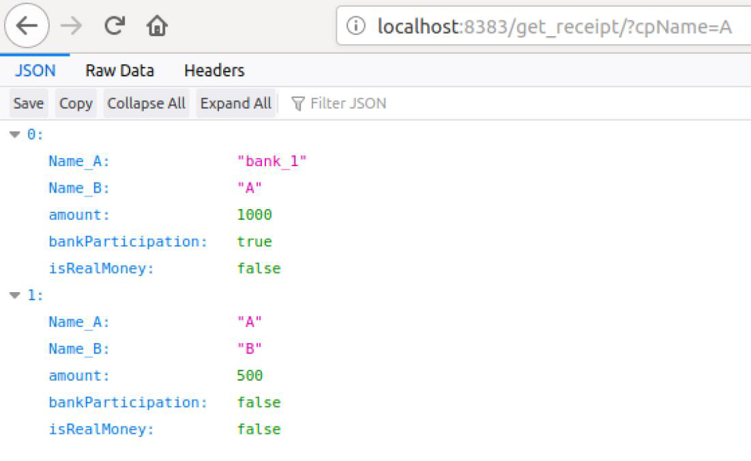Screen dimensions: 751x461
Task: Open the Headers tab
Action: click(214, 71)
